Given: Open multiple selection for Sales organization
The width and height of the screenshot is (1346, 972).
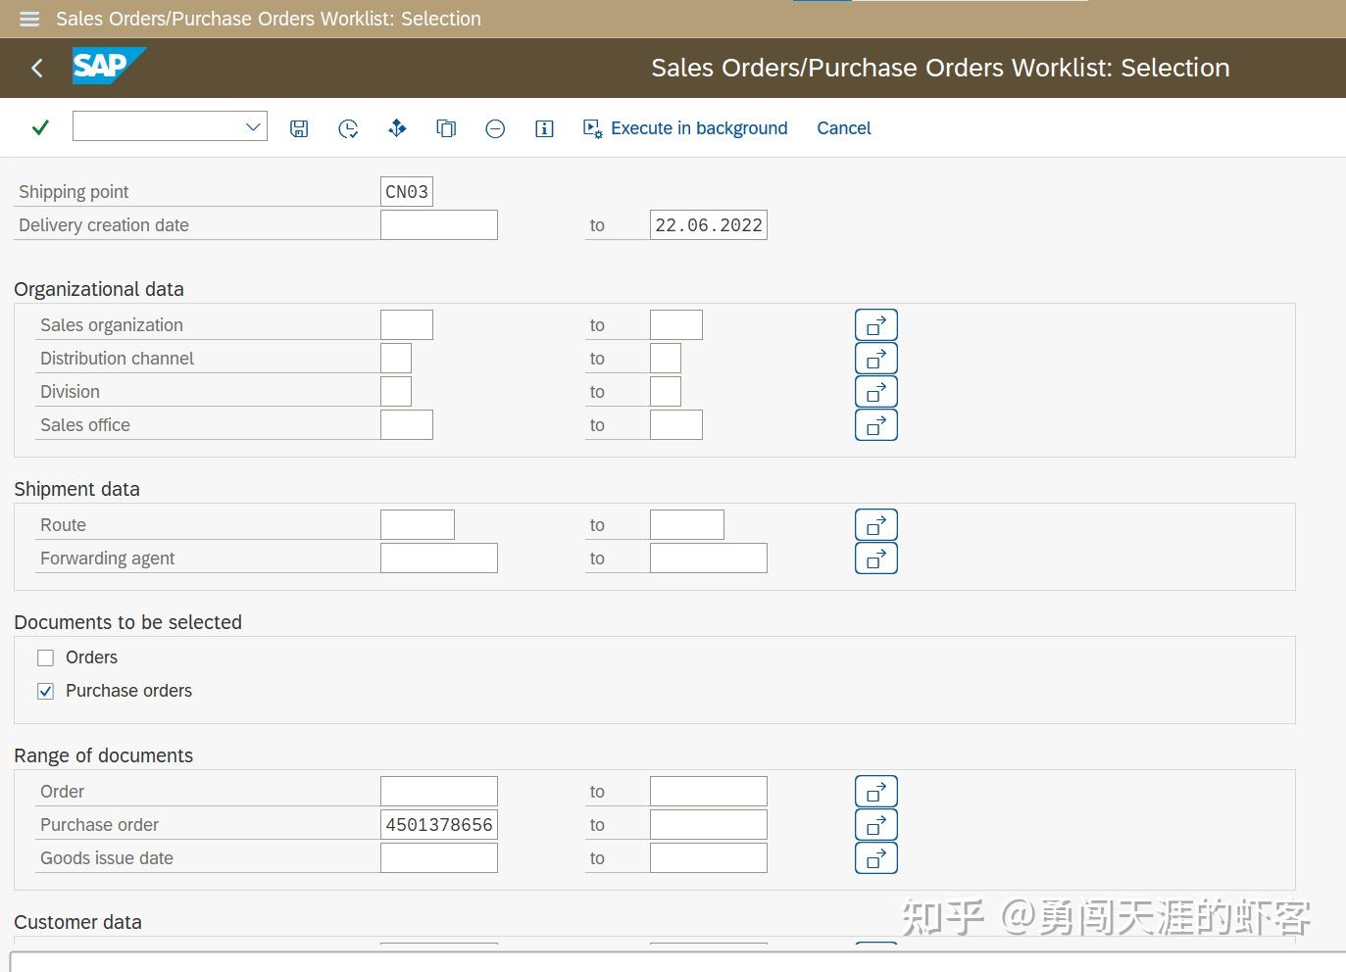Looking at the screenshot, I should pyautogui.click(x=875, y=324).
